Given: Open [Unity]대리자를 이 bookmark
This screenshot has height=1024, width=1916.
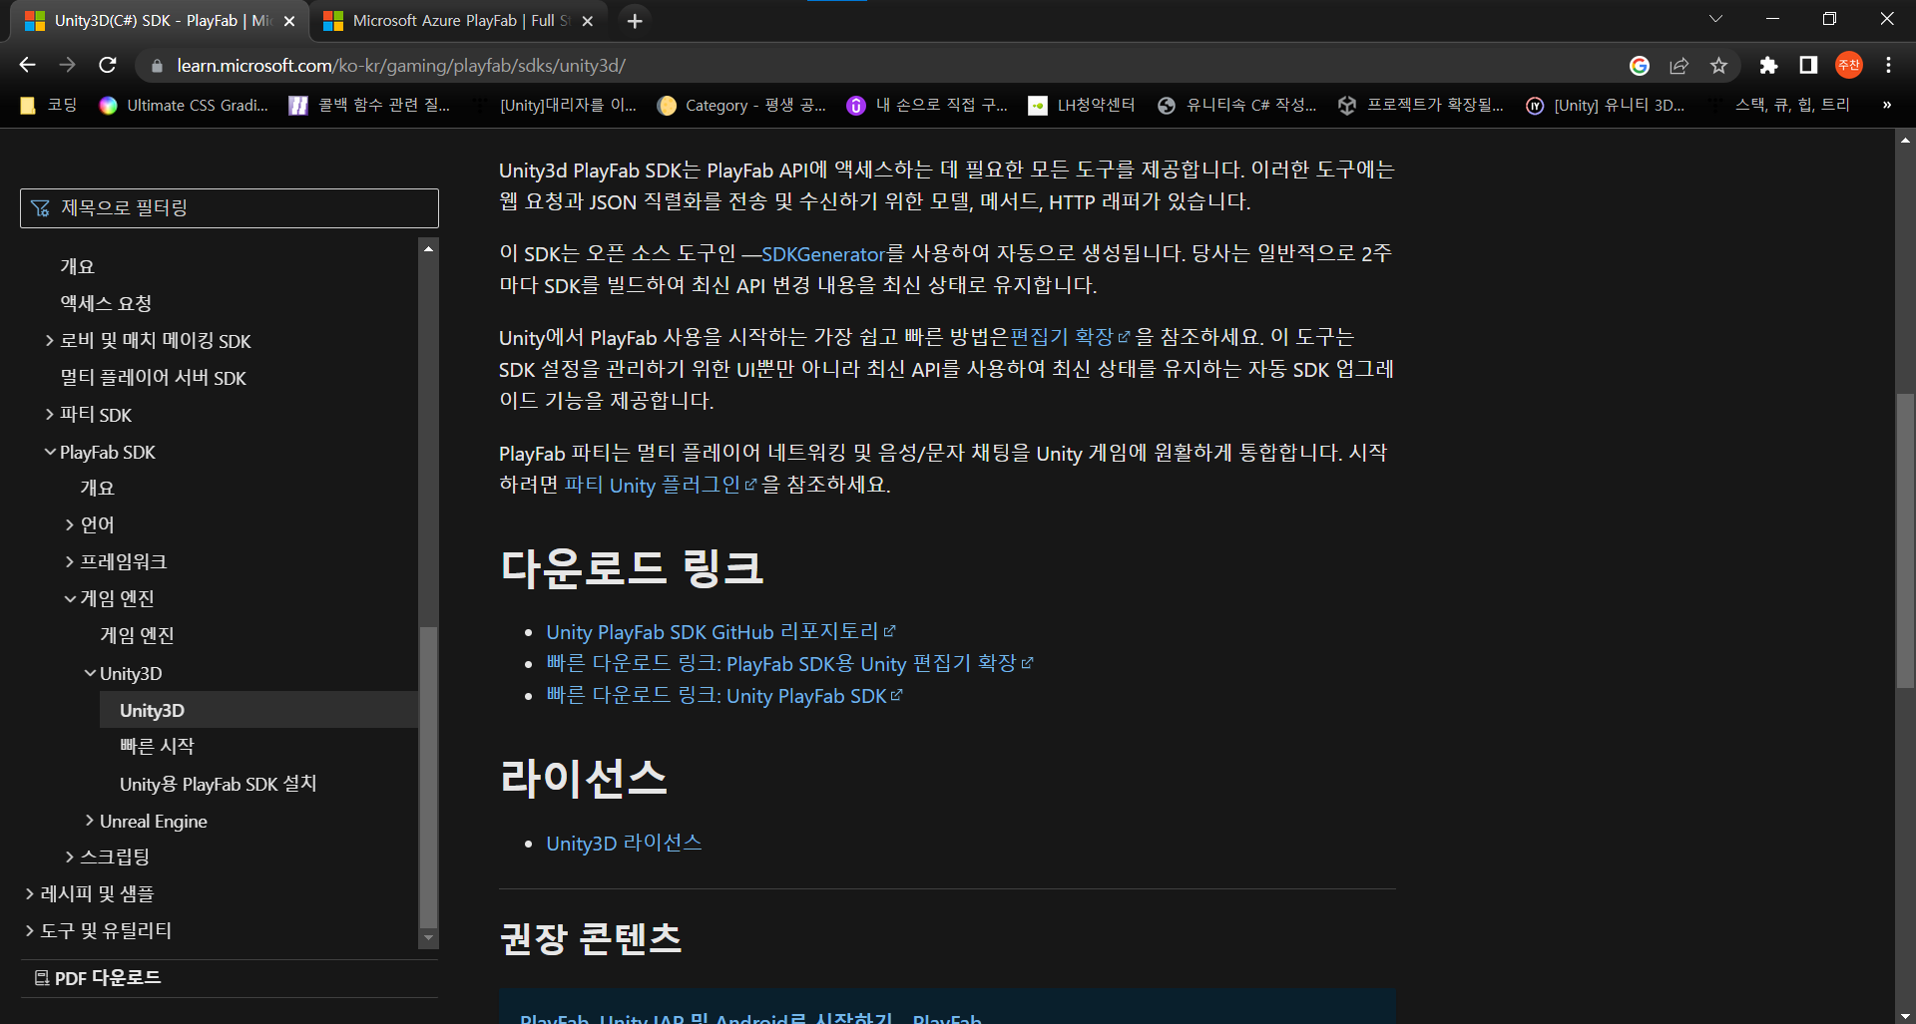Looking at the screenshot, I should click(x=555, y=105).
